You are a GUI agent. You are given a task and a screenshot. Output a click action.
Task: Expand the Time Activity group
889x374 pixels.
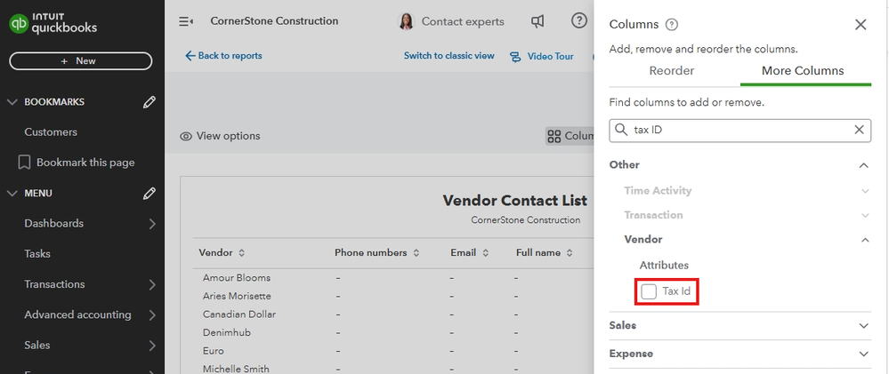pos(865,191)
